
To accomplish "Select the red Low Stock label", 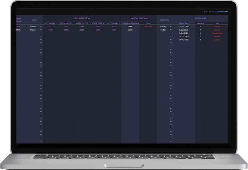I will 148,27.
